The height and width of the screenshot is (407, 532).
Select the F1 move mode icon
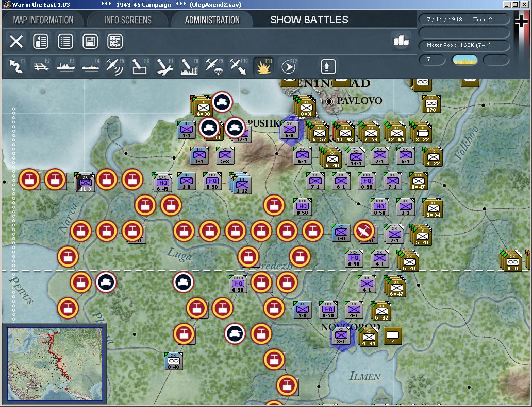[16, 66]
